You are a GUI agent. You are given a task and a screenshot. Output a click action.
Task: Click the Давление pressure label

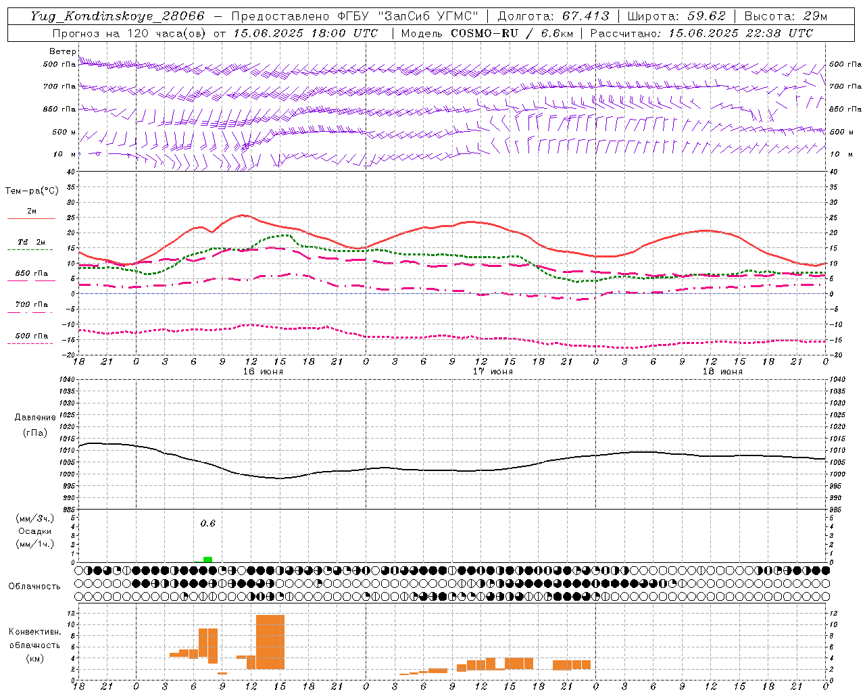(x=35, y=418)
